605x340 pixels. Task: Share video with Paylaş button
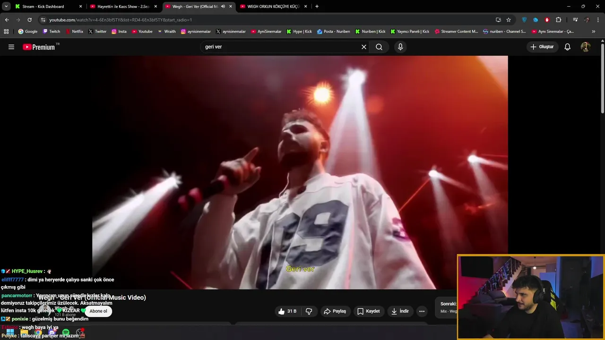point(335,311)
